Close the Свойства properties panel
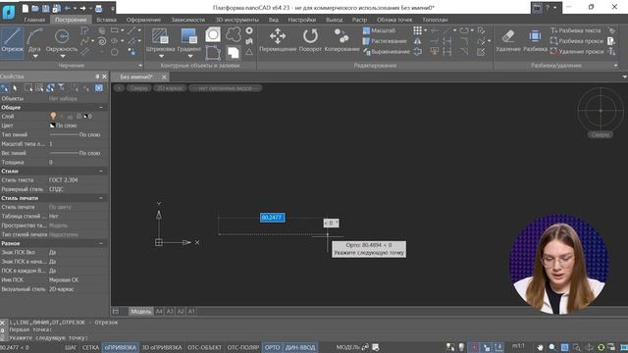 point(105,76)
